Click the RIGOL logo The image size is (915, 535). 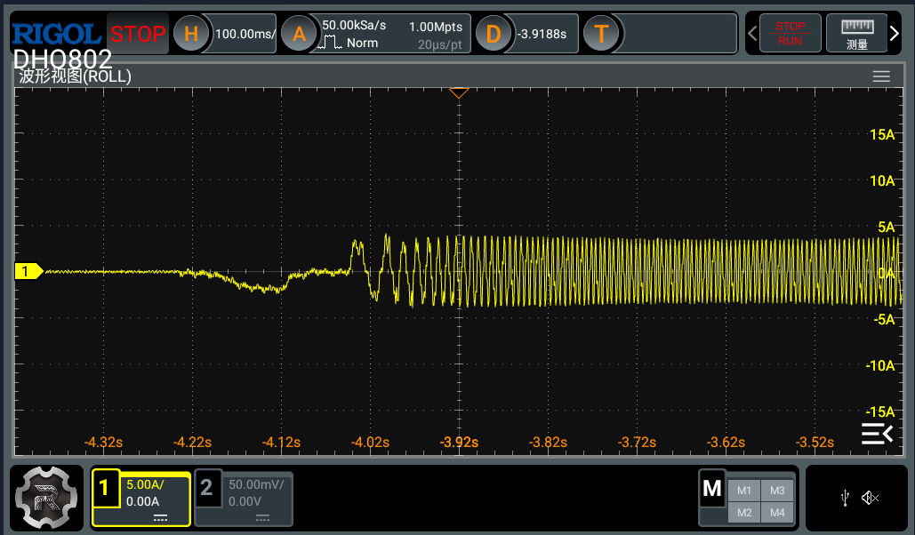(56, 34)
